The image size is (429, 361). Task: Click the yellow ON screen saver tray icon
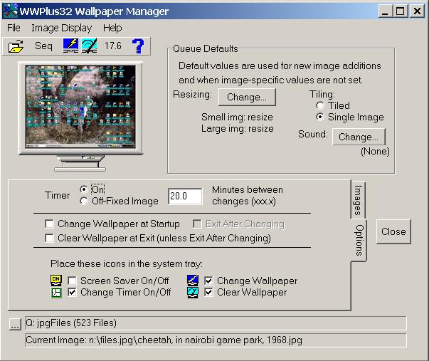click(x=56, y=281)
